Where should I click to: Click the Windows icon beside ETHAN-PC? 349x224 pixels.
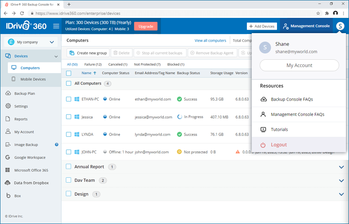point(77,99)
